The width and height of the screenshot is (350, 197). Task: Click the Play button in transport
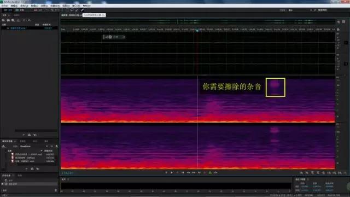[x=172, y=172]
